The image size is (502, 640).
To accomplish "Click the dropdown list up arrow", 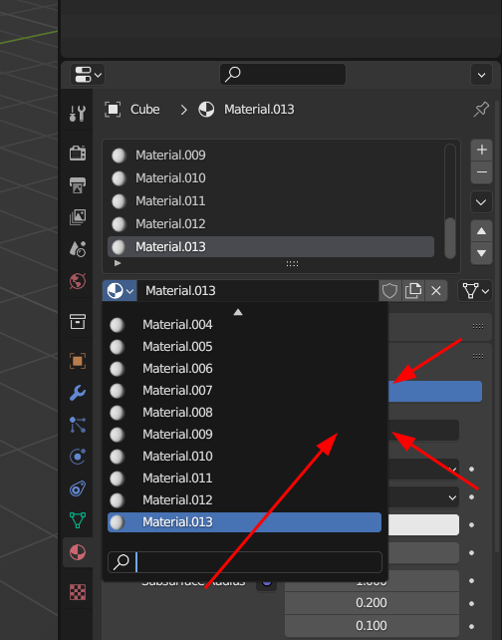I will pyautogui.click(x=238, y=312).
